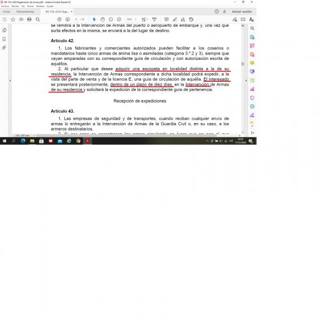The height and width of the screenshot is (321, 329).
Task: Activate the Hand pan tool
Action: point(103,19)
